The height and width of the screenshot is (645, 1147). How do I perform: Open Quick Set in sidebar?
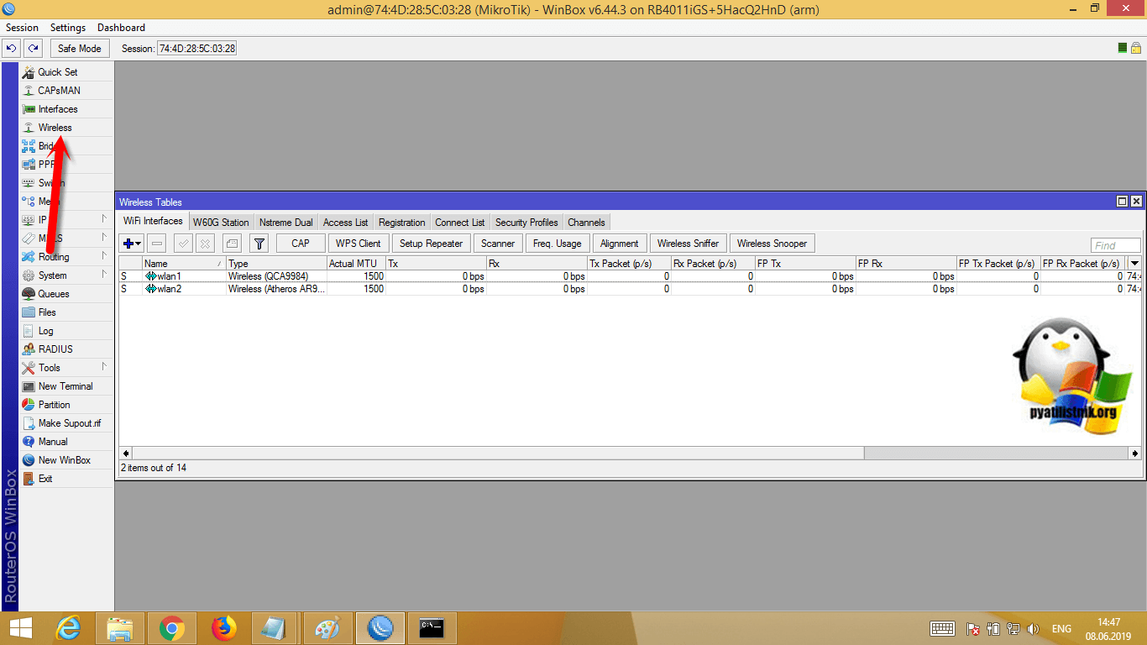coord(57,72)
